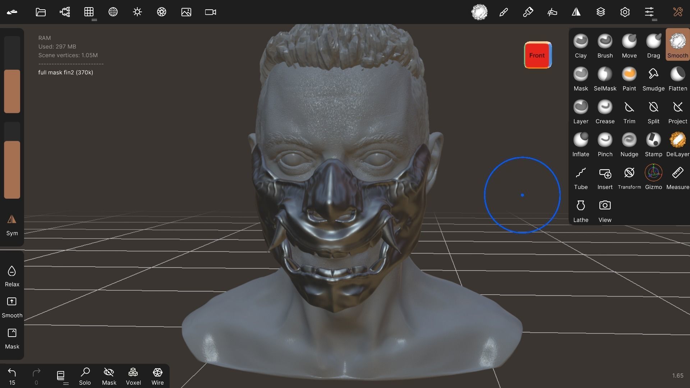
Task: Activate the Insert tool
Action: tap(605, 177)
